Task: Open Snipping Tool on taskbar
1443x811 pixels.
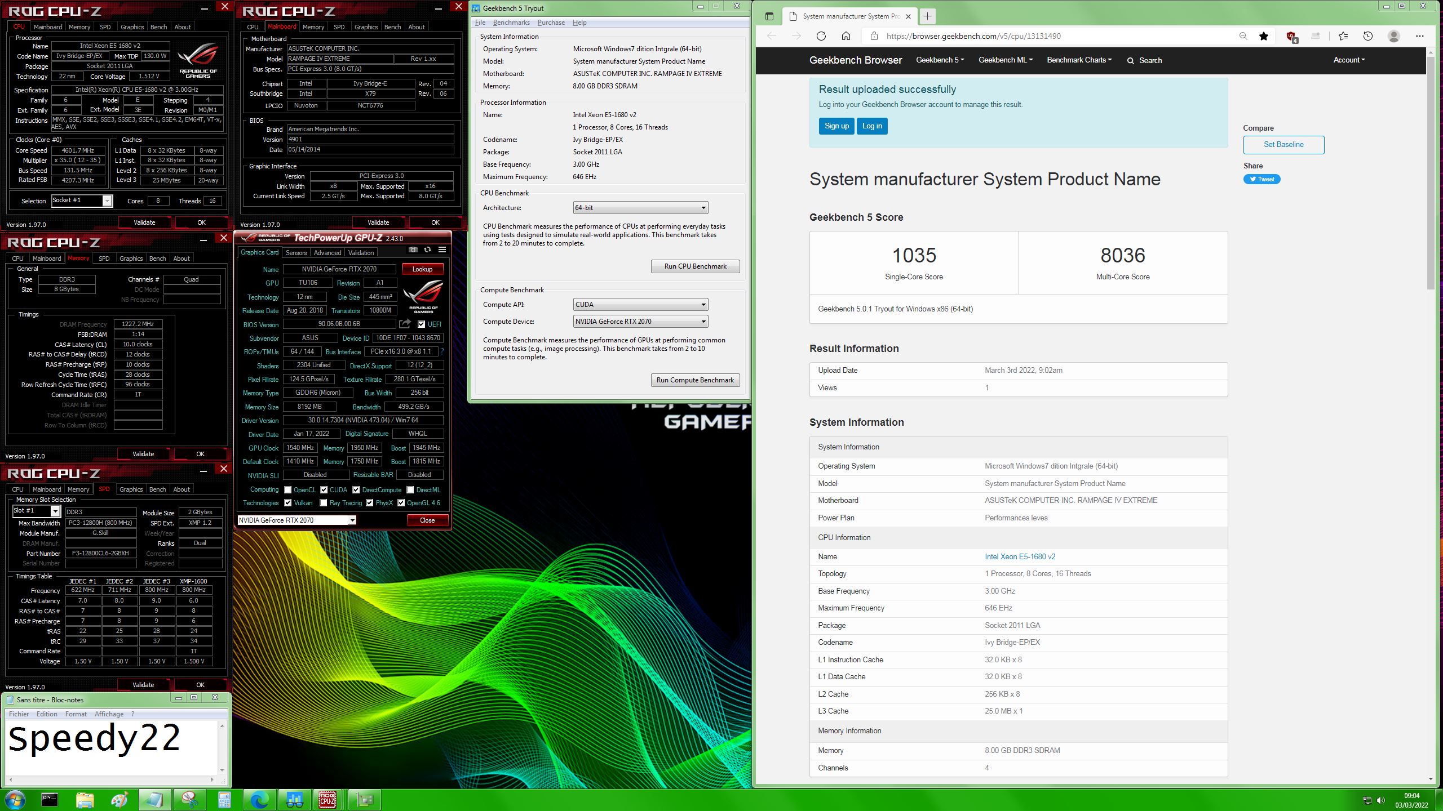Action: click(189, 800)
